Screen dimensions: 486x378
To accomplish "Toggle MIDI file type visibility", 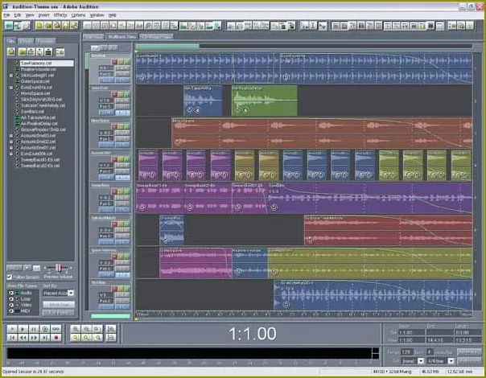I will 11,310.
